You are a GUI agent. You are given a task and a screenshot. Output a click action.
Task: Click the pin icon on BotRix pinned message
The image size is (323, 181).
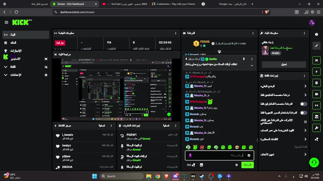click(244, 59)
